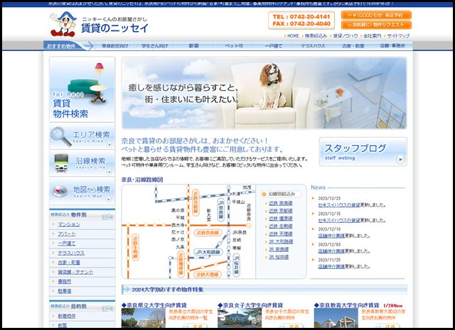
Task: Open セキスイハウスの賃貸 news dated 2023/12/23
Action: (x=339, y=205)
